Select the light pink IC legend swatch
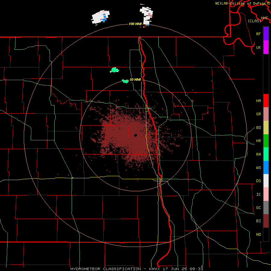The width and height of the screenshot is (271, 271). [x=266, y=194]
